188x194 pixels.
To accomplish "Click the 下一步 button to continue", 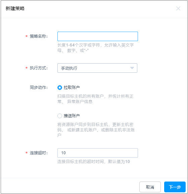I will click(x=175, y=187).
